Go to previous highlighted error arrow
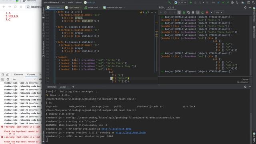 (152, 12)
